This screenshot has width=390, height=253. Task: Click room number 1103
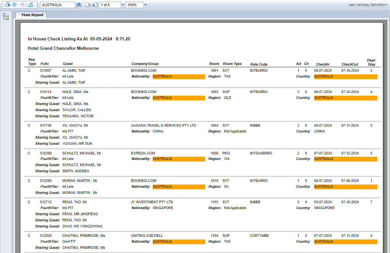pos(214,202)
